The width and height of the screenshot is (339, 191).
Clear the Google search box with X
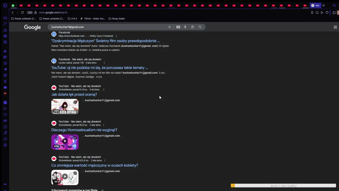[169, 27]
